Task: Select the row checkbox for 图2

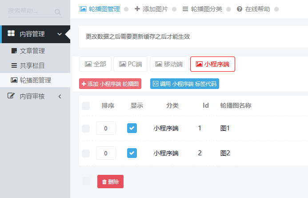Action: (x=86, y=154)
